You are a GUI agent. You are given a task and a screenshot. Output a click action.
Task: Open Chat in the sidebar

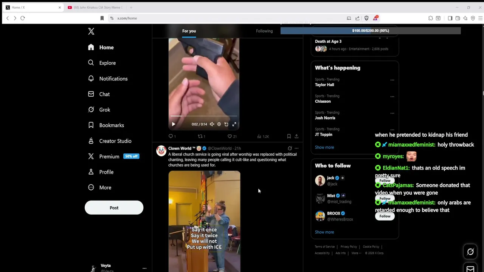[x=99, y=94]
